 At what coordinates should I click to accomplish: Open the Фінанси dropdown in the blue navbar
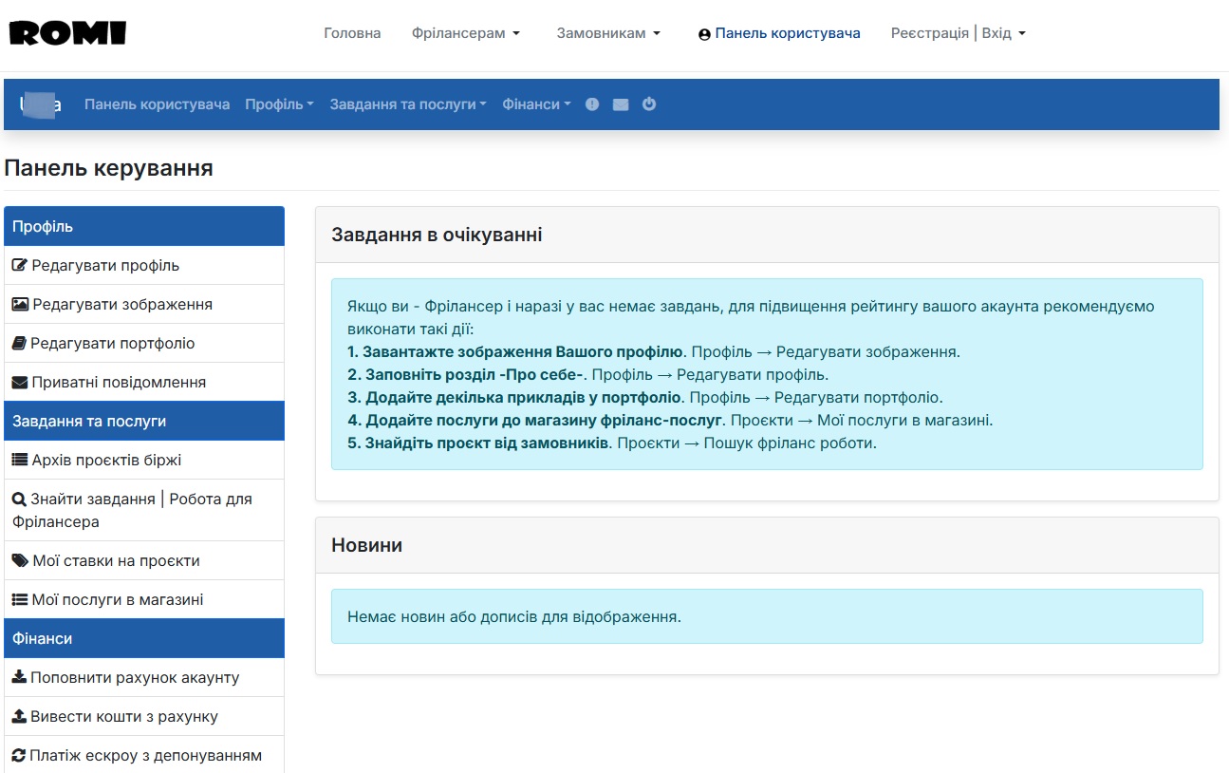point(536,104)
